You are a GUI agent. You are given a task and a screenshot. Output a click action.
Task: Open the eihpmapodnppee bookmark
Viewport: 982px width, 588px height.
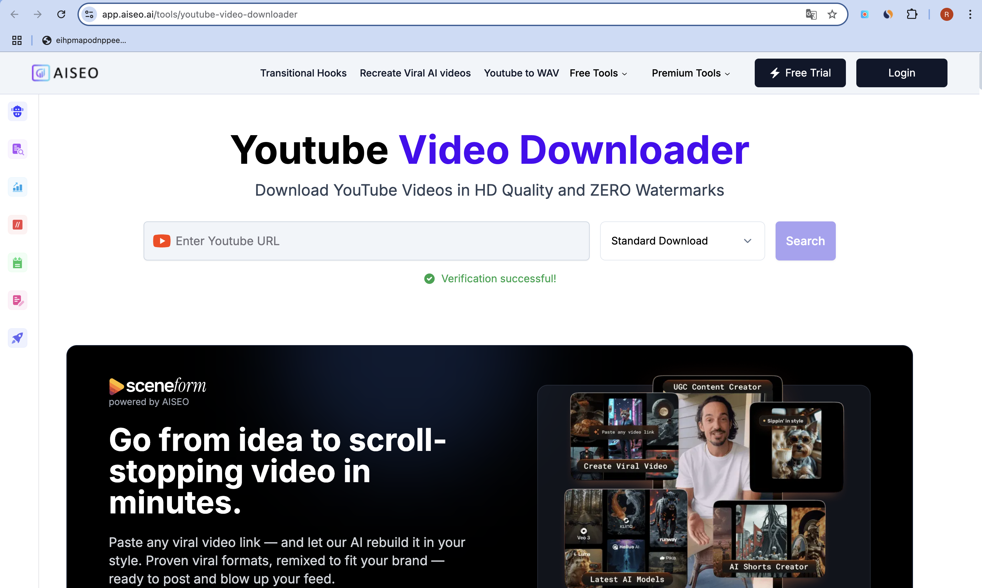pyautogui.click(x=84, y=40)
